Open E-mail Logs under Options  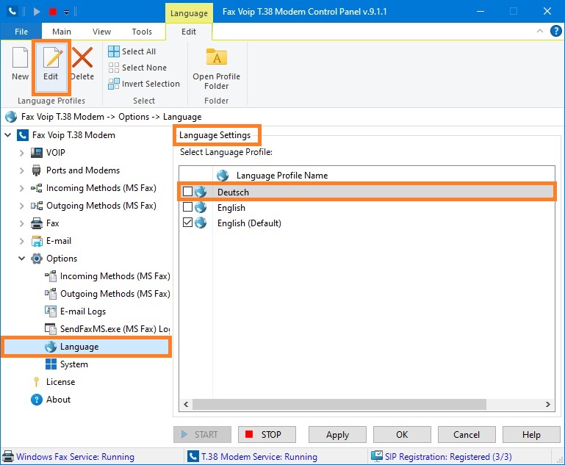click(x=76, y=311)
